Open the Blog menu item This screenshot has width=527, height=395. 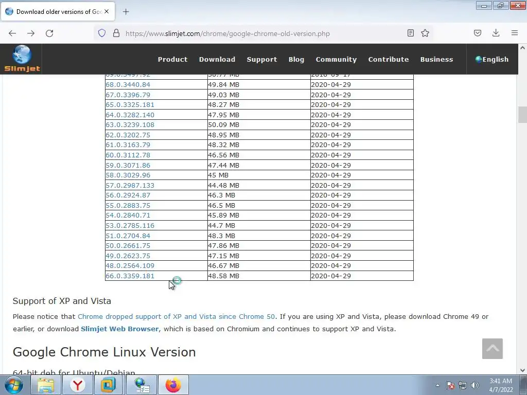[x=296, y=60]
